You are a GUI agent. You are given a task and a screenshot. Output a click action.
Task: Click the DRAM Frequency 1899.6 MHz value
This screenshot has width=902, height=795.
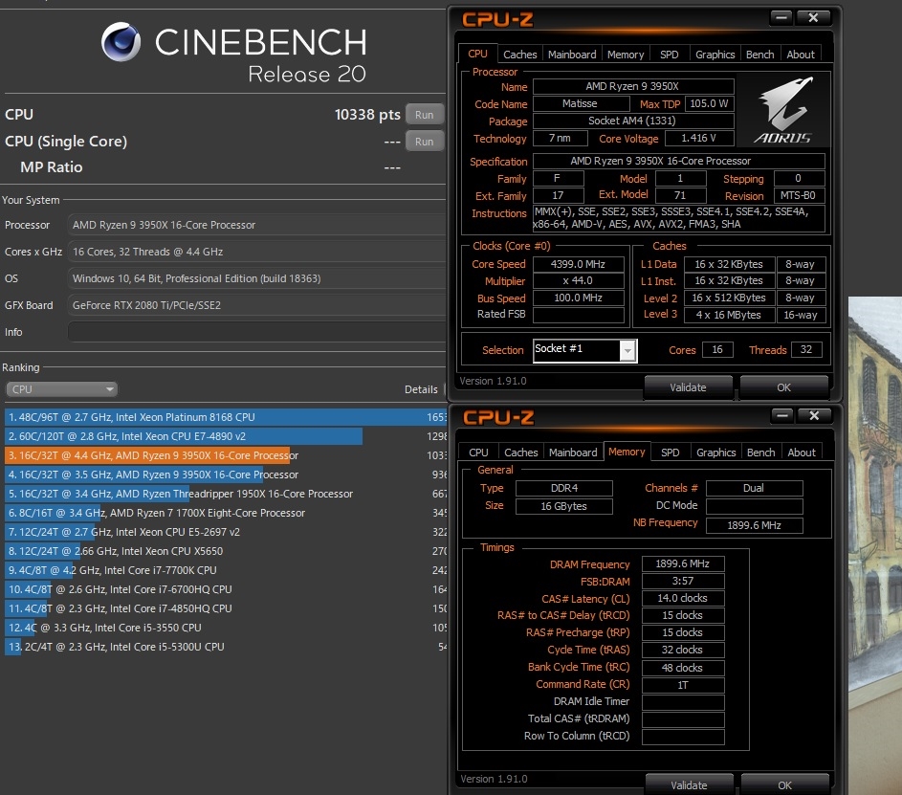[x=683, y=563]
